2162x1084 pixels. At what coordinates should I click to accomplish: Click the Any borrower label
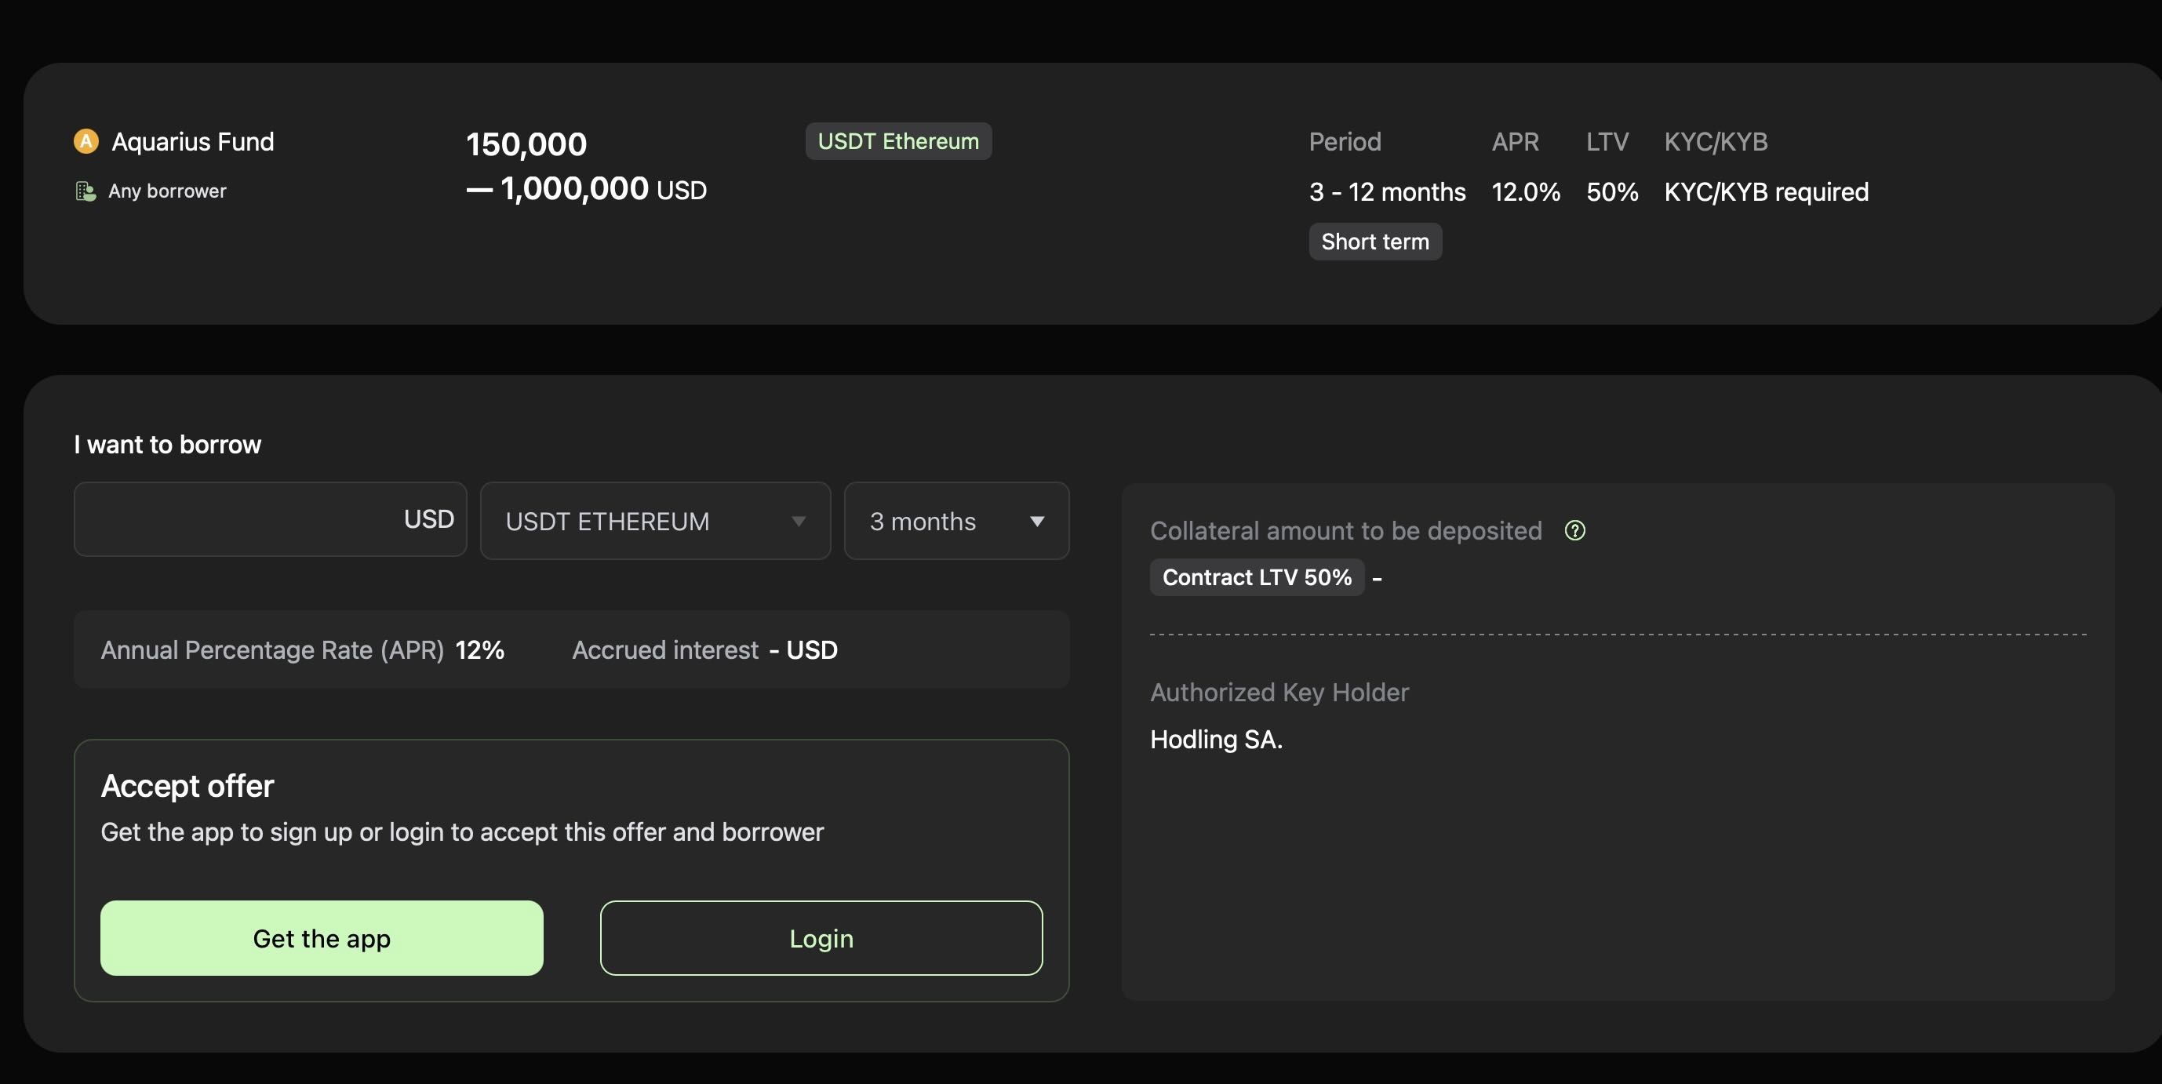tap(167, 191)
